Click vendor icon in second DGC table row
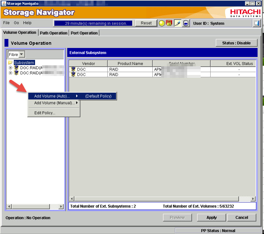This screenshot has height=234, width=264. tap(73, 74)
